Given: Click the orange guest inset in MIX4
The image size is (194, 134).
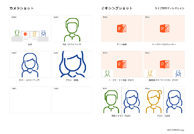Looking at the screenshot, I should [150, 73].
